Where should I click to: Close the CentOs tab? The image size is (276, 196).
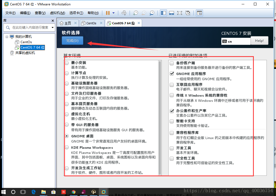(x=101, y=23)
